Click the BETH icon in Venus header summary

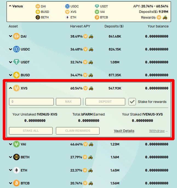point(38,17)
